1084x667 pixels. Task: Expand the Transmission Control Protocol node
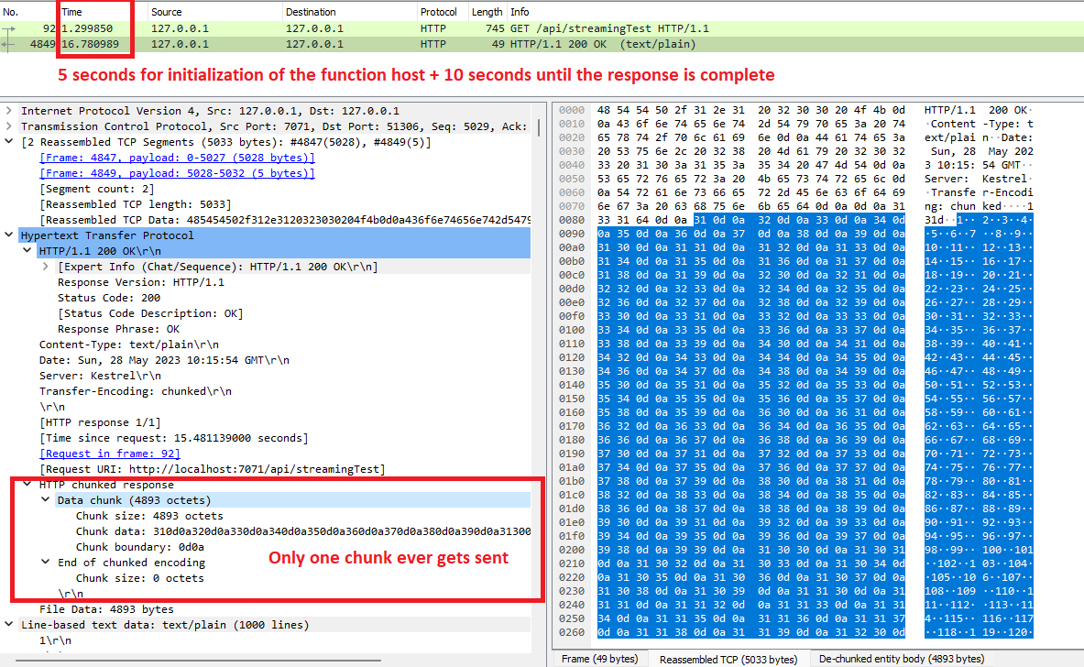tap(9, 126)
